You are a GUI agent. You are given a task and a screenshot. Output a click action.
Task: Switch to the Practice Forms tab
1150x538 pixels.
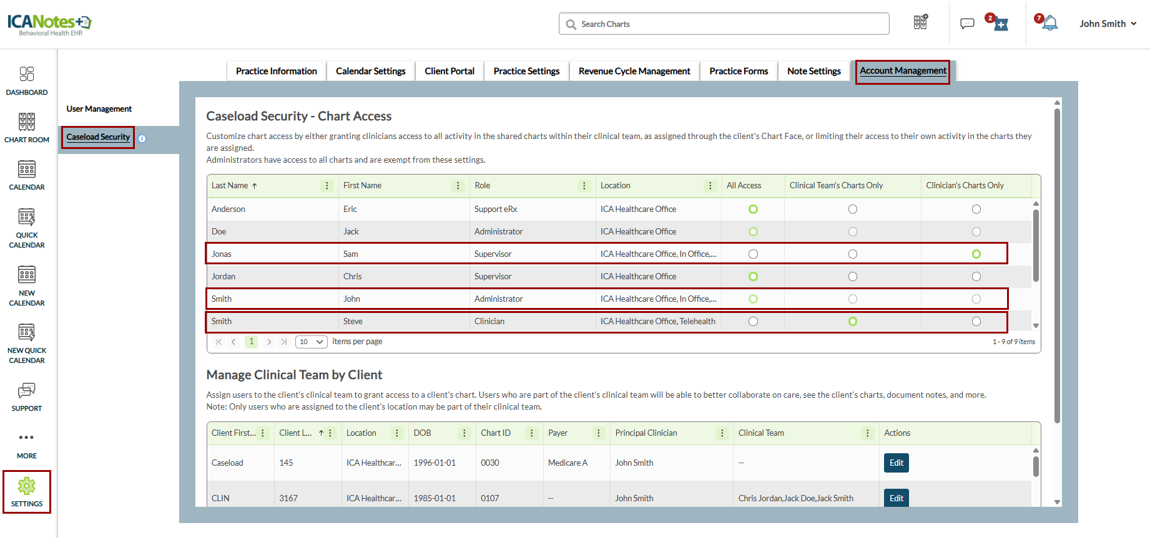[739, 71]
